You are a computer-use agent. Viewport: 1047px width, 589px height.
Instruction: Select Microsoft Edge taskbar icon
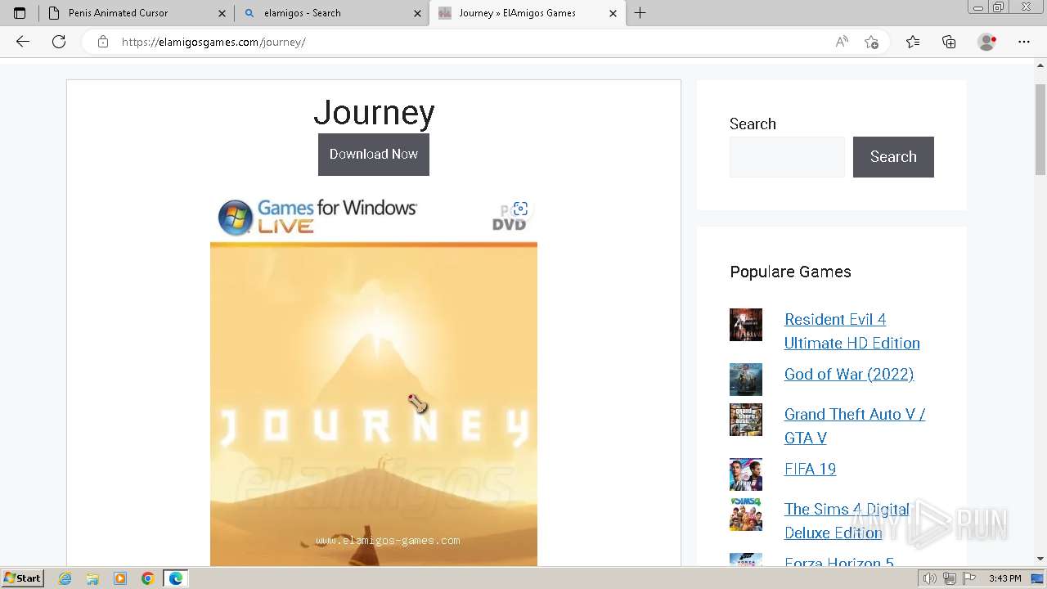pos(176,578)
